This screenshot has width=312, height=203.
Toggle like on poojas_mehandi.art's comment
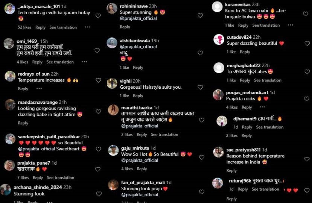click(x=307, y=98)
